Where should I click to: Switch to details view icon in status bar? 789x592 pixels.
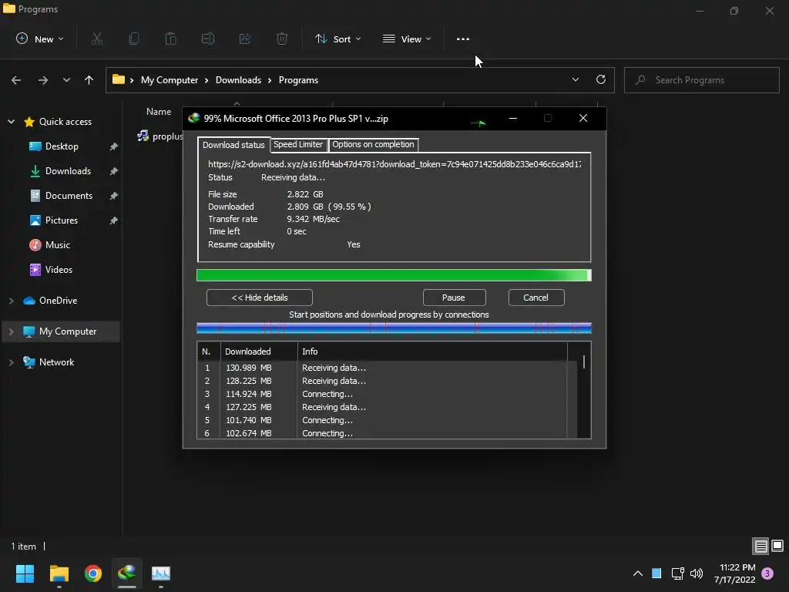[760, 547]
